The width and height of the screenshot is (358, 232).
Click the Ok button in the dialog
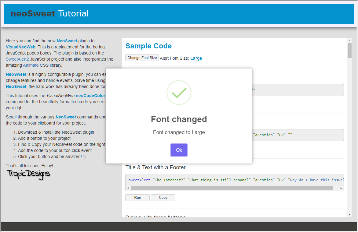pos(179,150)
